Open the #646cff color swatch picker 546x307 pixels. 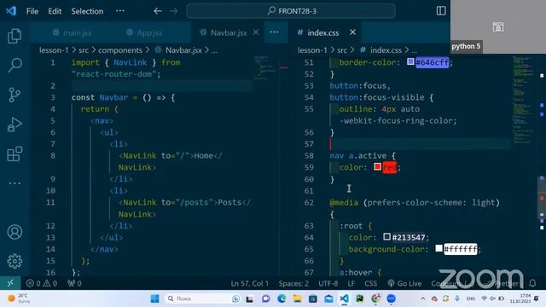click(410, 62)
